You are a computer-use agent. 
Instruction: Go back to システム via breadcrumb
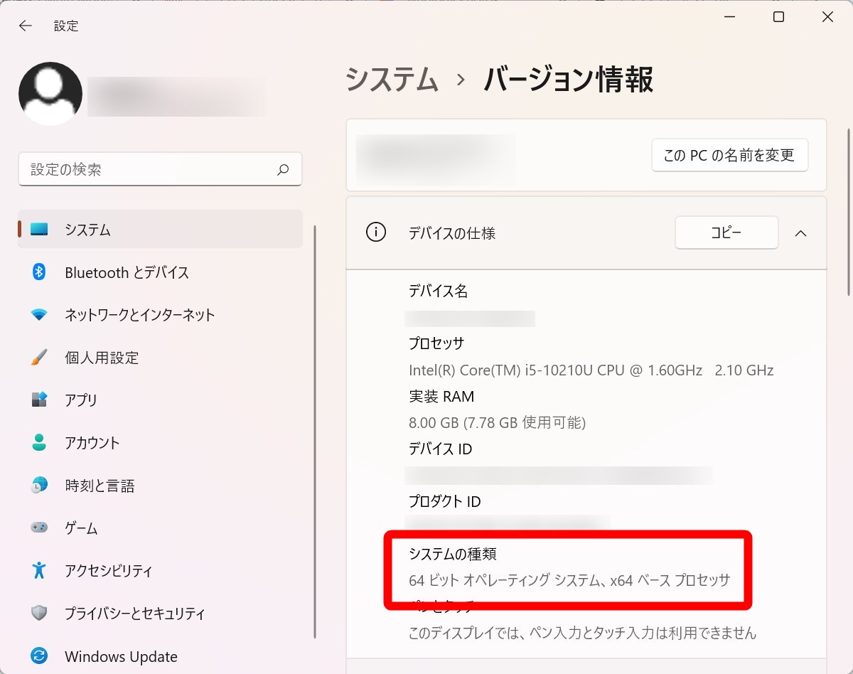pyautogui.click(x=392, y=80)
